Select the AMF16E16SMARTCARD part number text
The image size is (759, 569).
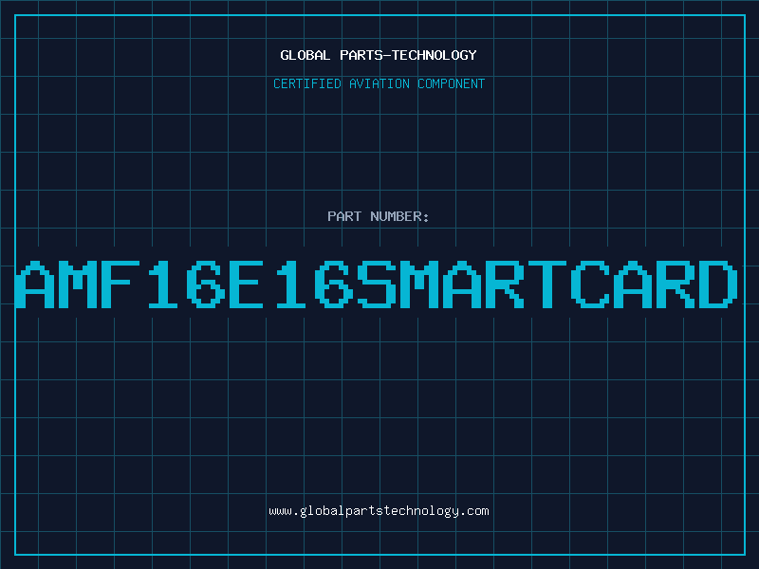tap(377, 284)
